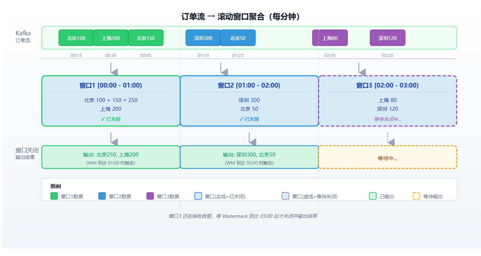The image size is (481, 256).
Task: Click the diagram title 订单流 → 滚动窗口聚合
Action: (x=241, y=17)
